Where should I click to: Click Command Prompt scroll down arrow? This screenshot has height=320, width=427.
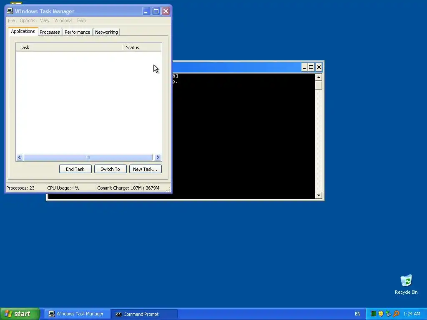[319, 195]
